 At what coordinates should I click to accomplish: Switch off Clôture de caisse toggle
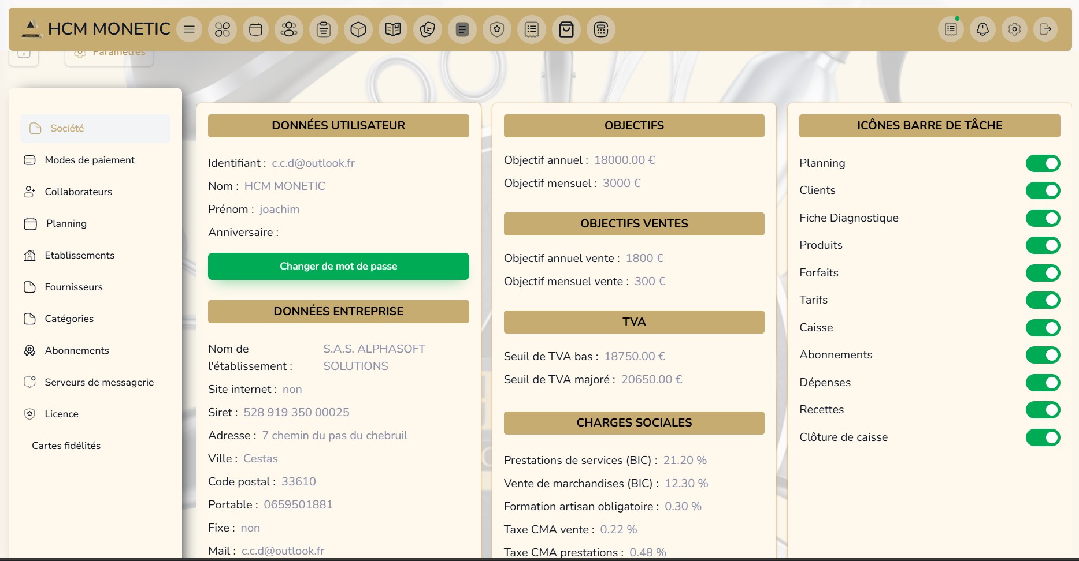pyautogui.click(x=1043, y=437)
